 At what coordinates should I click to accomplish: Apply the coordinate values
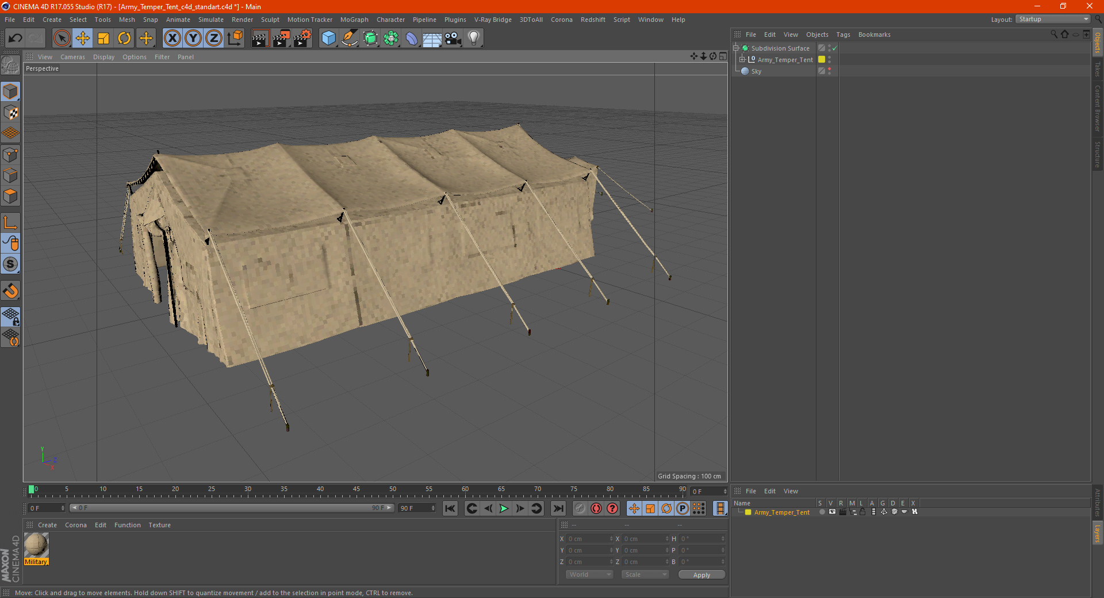[701, 575]
